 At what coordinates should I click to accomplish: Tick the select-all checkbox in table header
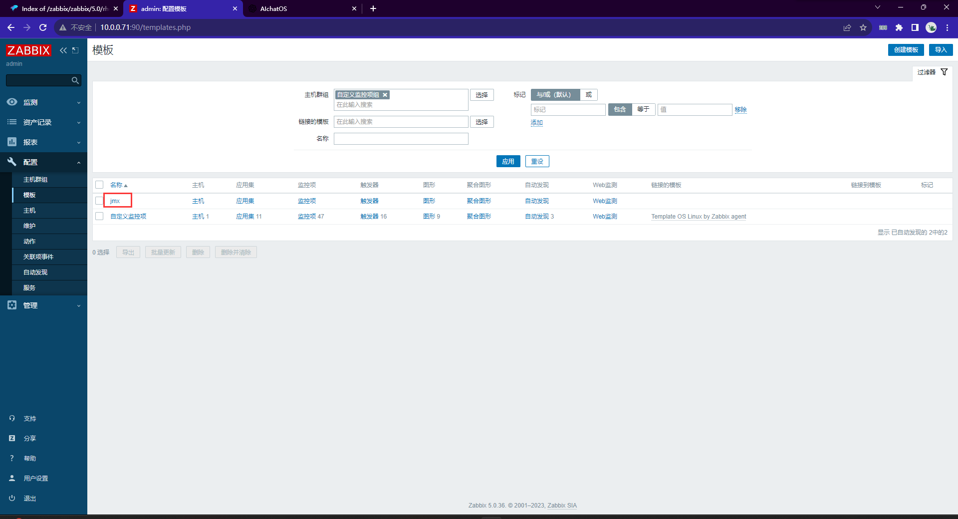[99, 185]
